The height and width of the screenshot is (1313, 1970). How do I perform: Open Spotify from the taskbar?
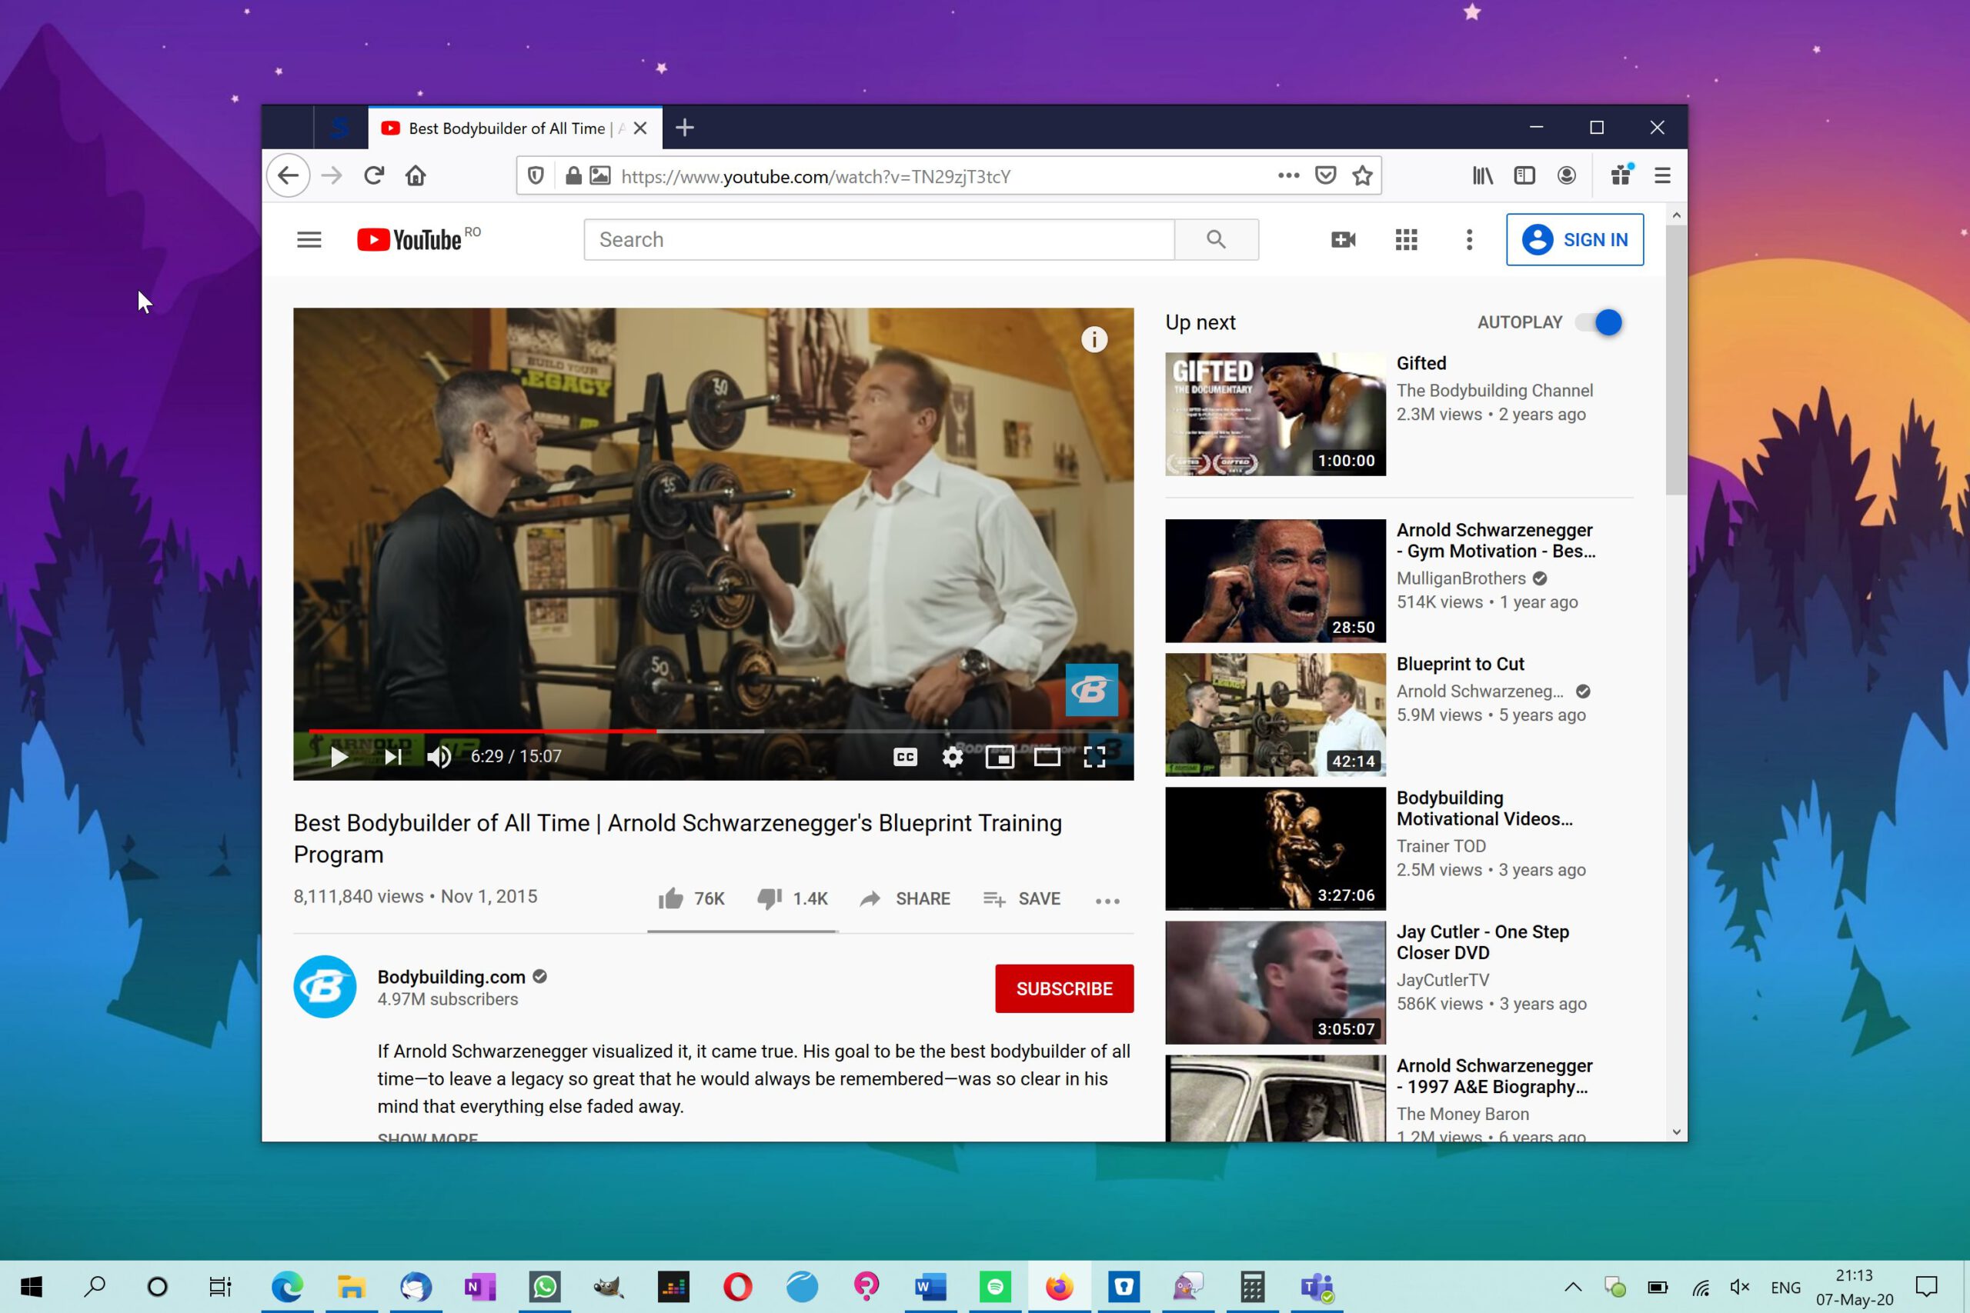[995, 1287]
